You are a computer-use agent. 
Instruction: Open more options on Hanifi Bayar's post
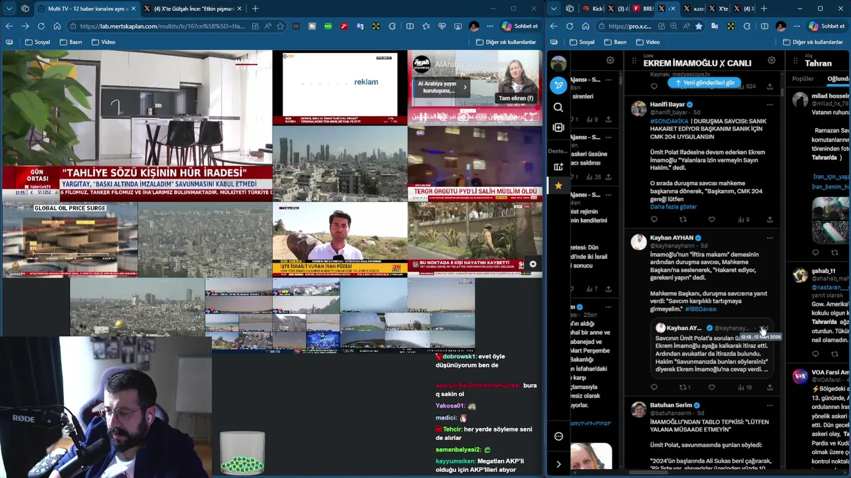pos(770,104)
